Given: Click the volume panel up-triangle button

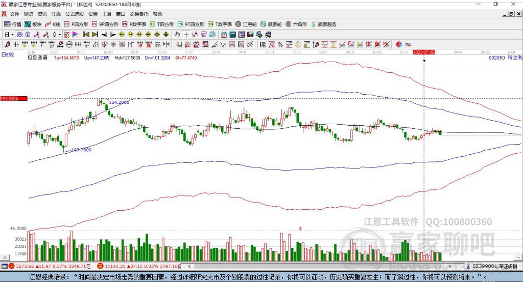Looking at the screenshot, I should pos(5,258).
